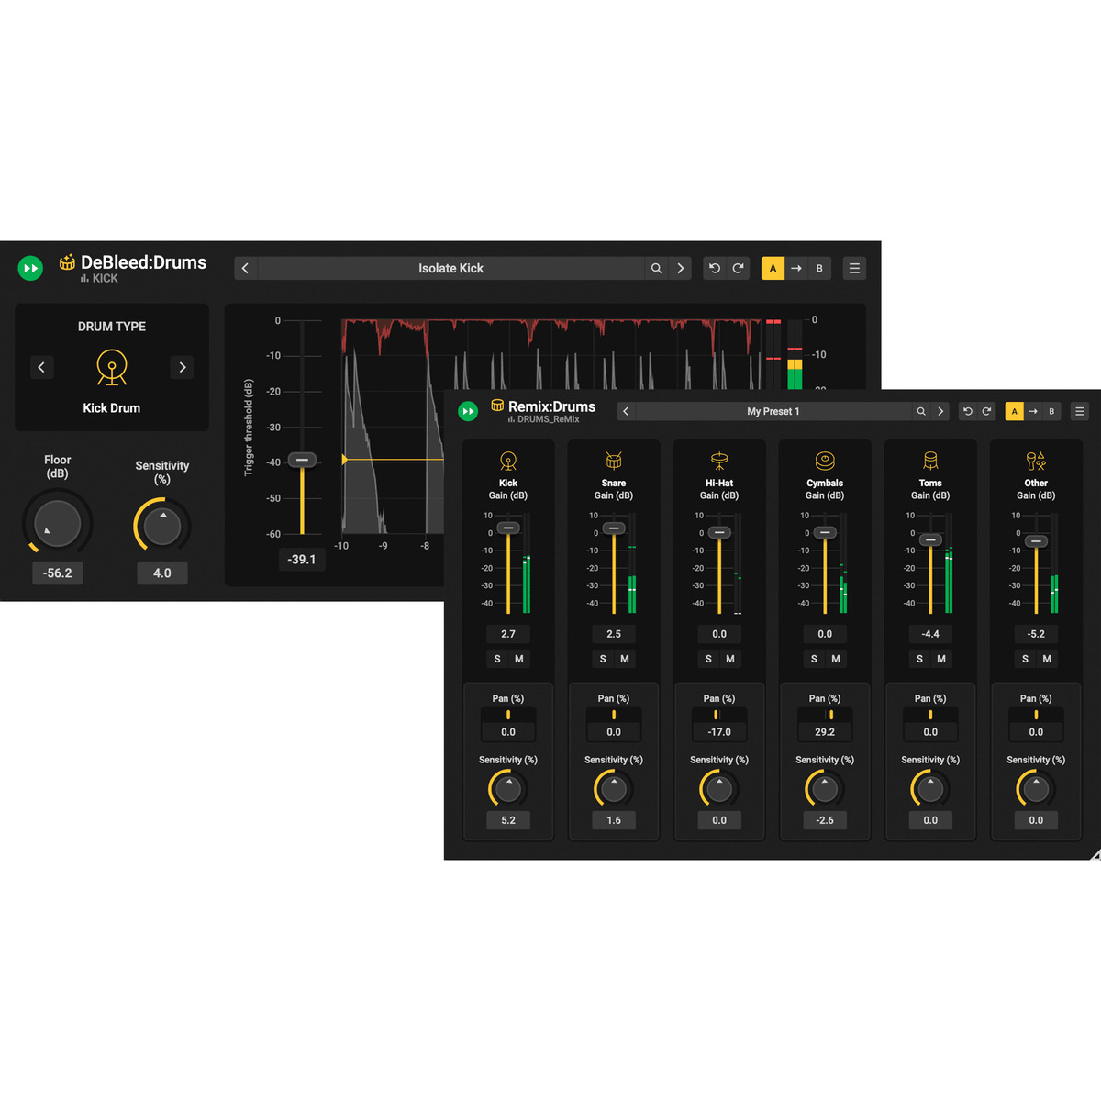Click the My Preset 1 name field
The image size is (1101, 1101).
(775, 411)
